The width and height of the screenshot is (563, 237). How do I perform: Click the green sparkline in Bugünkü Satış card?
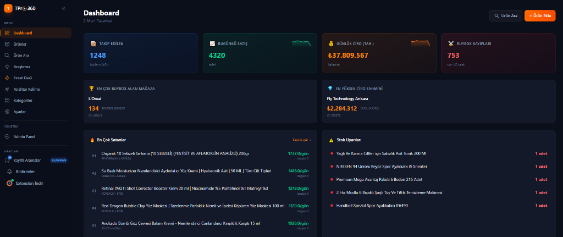(302, 43)
